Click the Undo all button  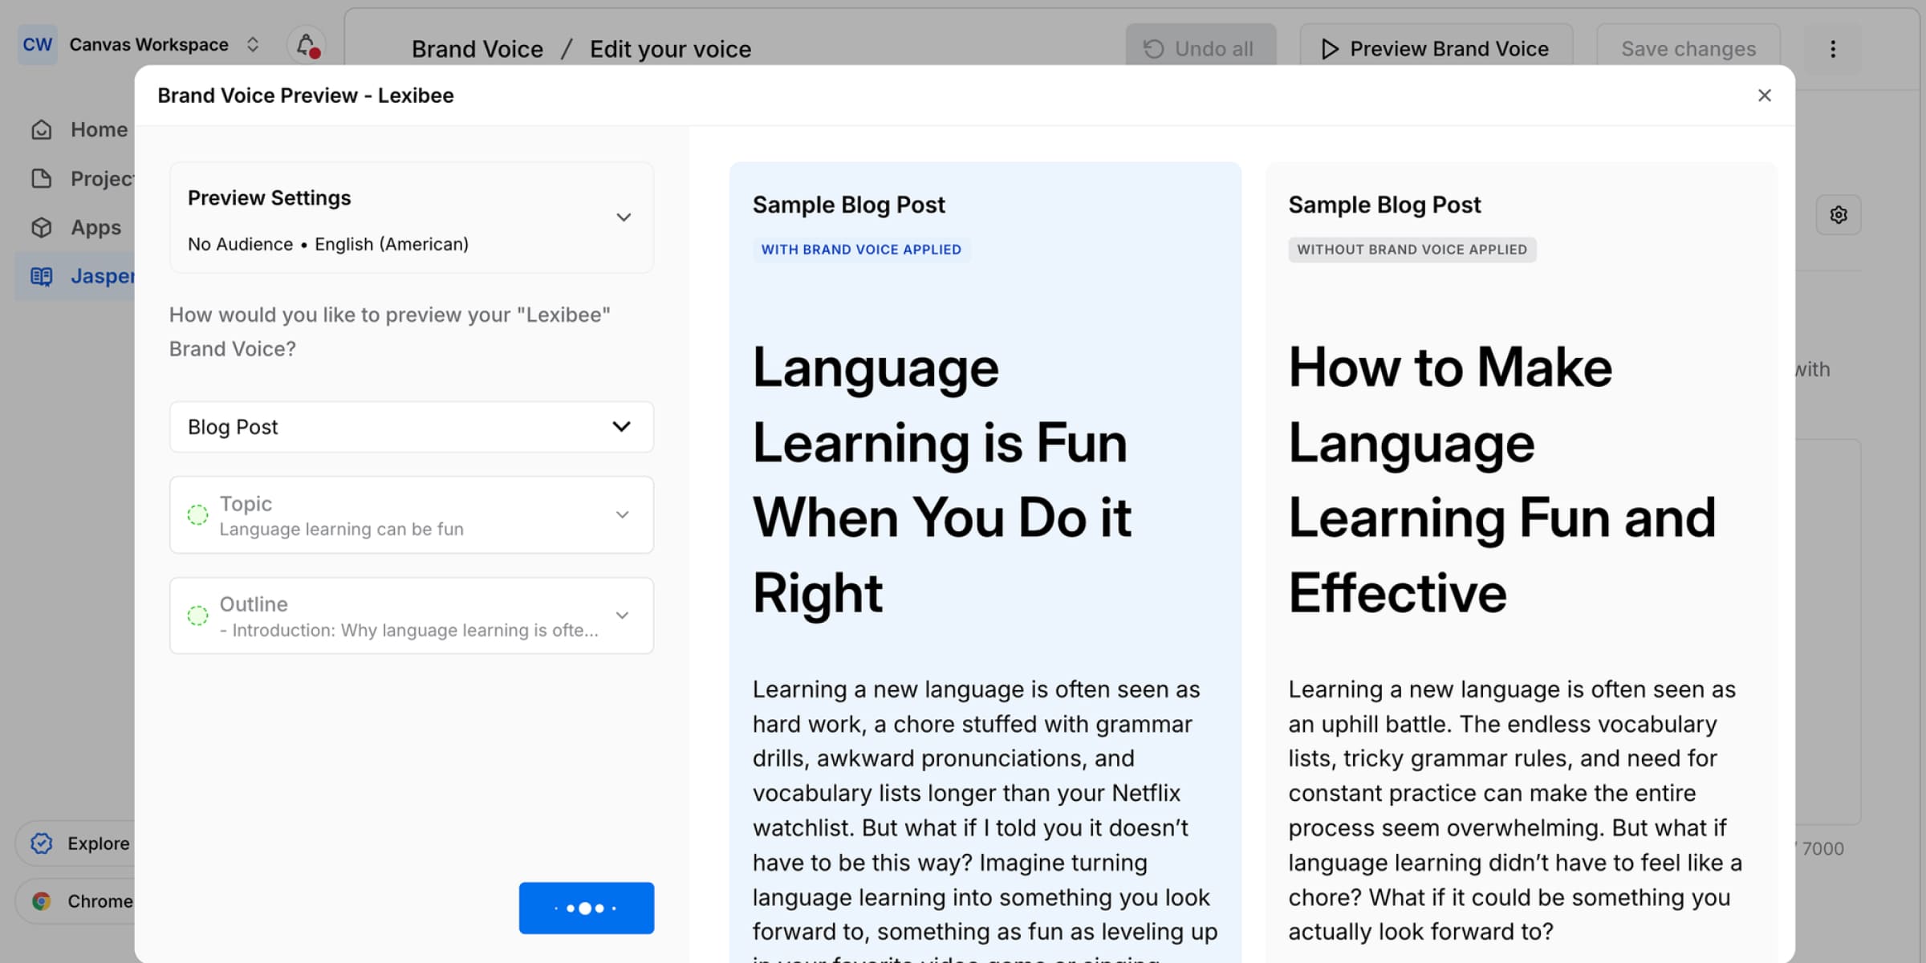pos(1200,49)
